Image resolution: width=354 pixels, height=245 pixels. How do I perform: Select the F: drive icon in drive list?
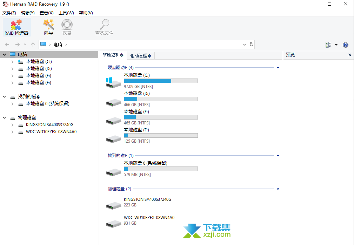tap(114, 139)
